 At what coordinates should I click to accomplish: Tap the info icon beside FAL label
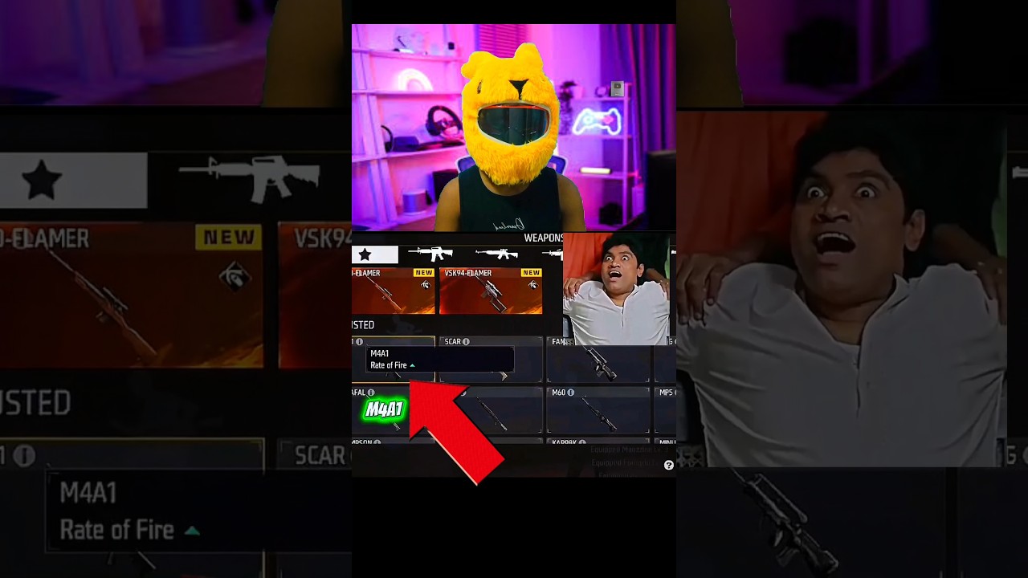pos(371,393)
